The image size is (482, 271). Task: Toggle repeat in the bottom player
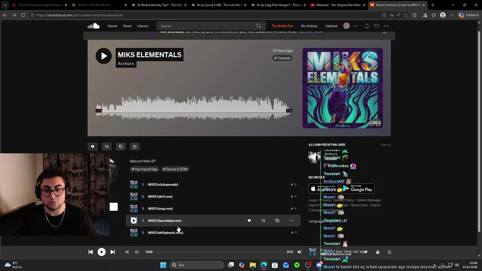point(137,252)
